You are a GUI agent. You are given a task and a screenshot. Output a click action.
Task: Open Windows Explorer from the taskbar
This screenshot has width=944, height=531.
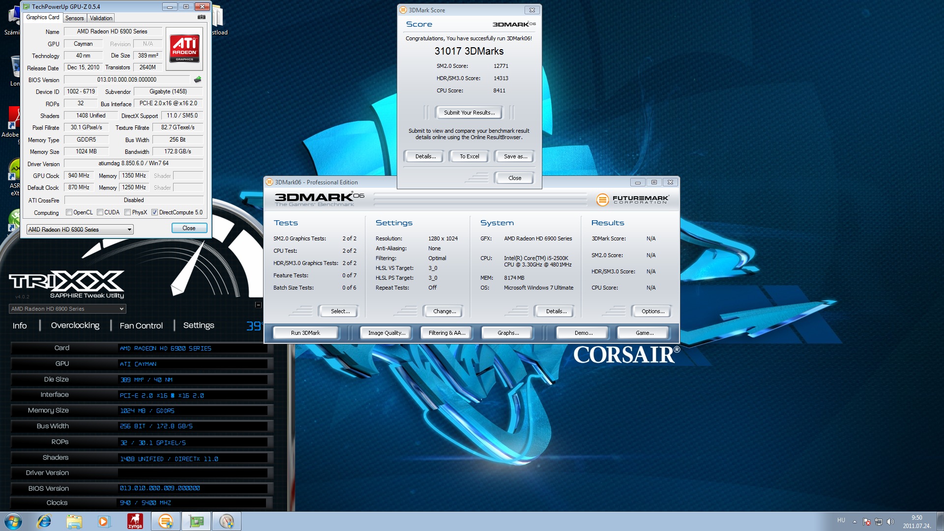(74, 521)
